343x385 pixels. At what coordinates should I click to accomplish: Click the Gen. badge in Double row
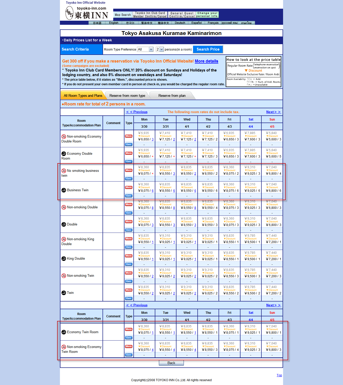tap(129, 230)
